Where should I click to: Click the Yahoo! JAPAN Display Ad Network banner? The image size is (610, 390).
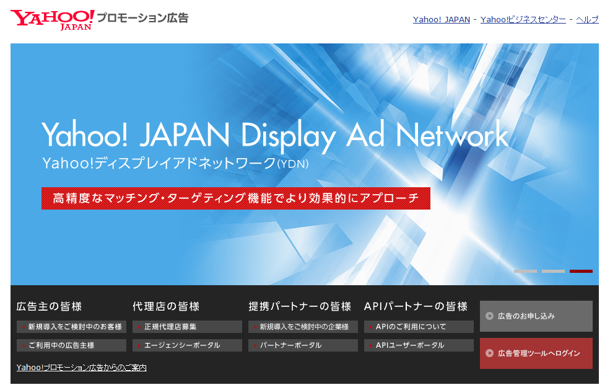(x=304, y=164)
